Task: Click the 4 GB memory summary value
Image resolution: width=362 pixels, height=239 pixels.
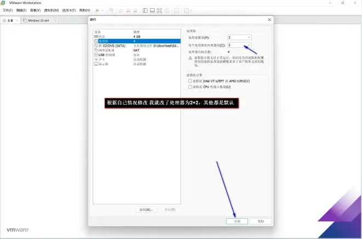Action: (137, 36)
